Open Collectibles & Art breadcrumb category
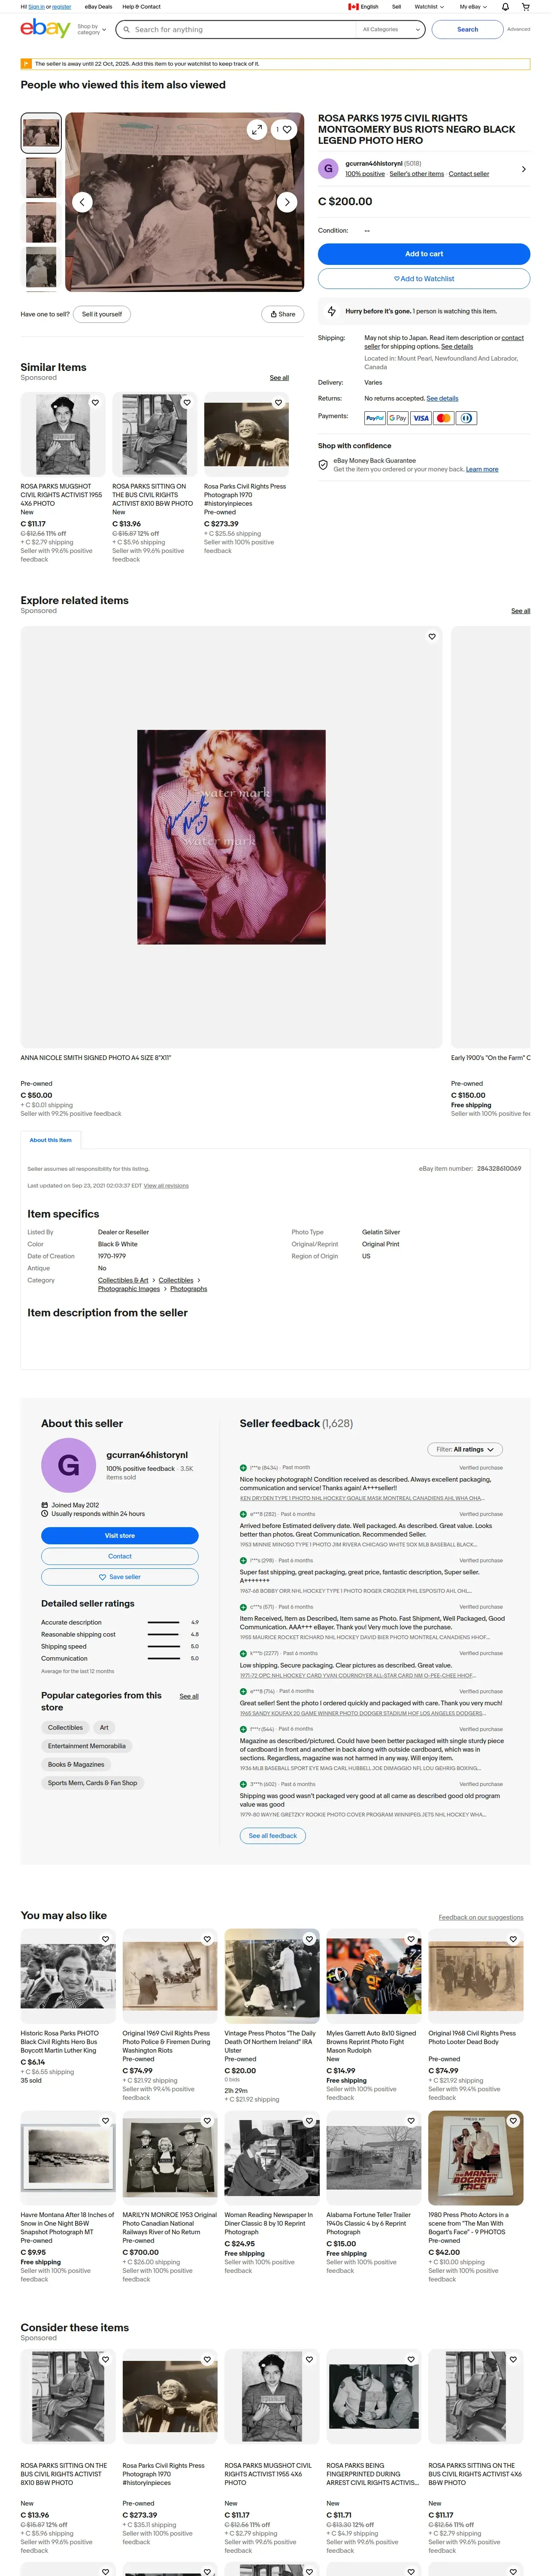The height and width of the screenshot is (2576, 551). [x=123, y=1280]
